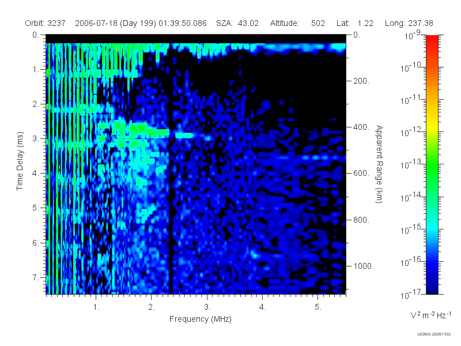Click the '800.' apparent range tick label
The image size is (461, 346).
(361, 220)
